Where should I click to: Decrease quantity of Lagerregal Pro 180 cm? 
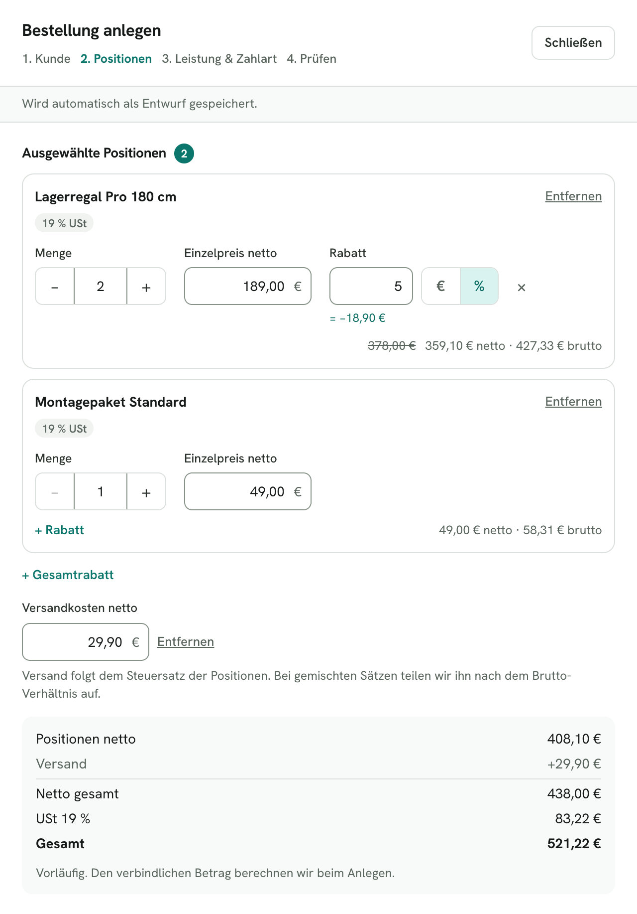pos(55,286)
